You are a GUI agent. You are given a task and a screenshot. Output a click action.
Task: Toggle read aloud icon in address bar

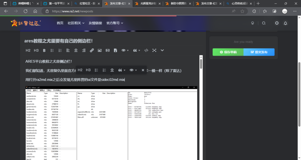(x=234, y=11)
